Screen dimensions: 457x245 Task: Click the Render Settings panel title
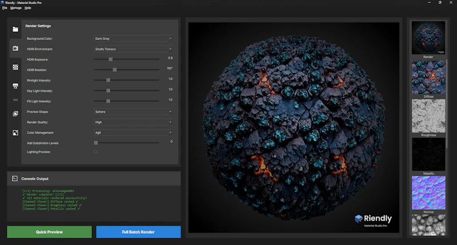[x=38, y=26]
